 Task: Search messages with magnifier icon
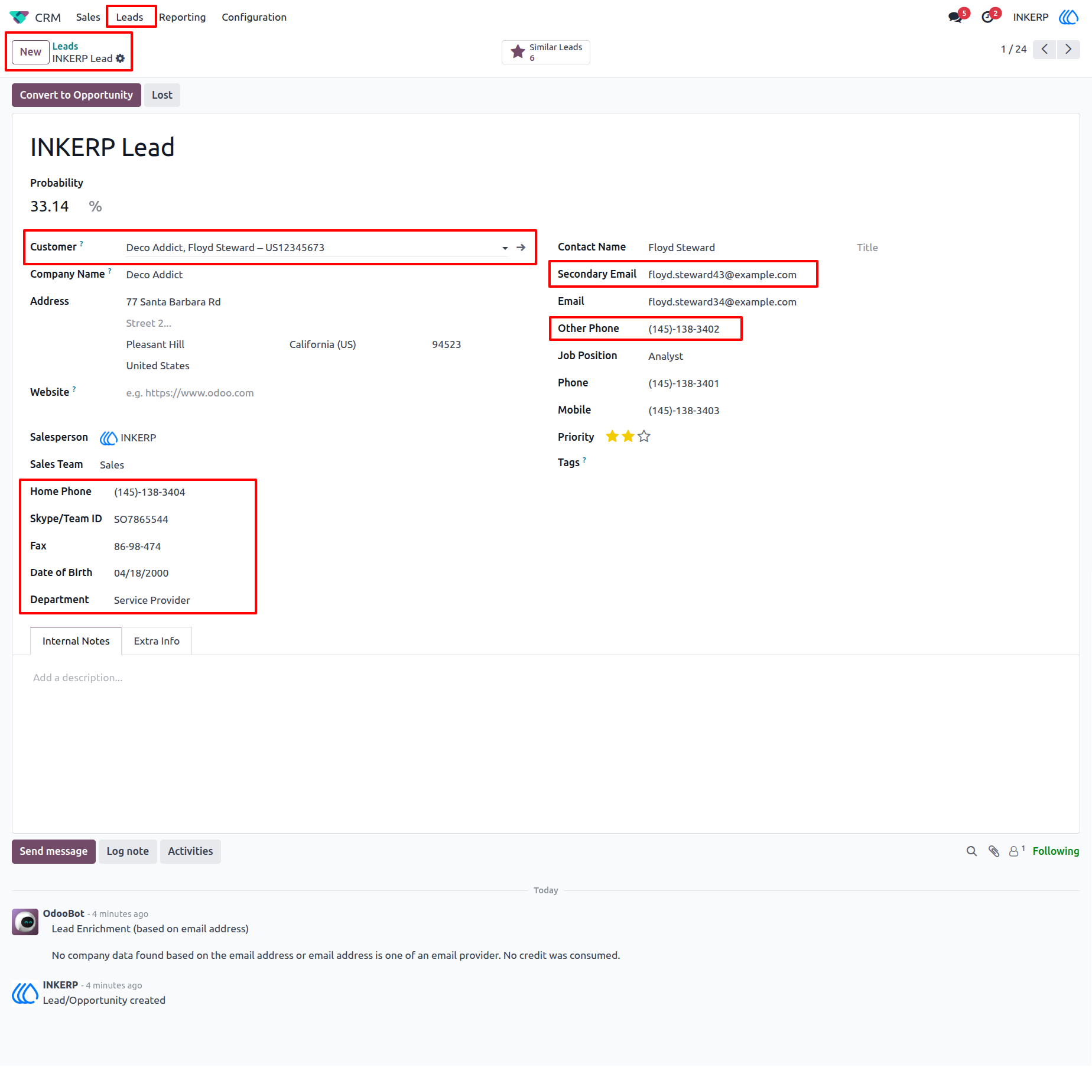[971, 851]
